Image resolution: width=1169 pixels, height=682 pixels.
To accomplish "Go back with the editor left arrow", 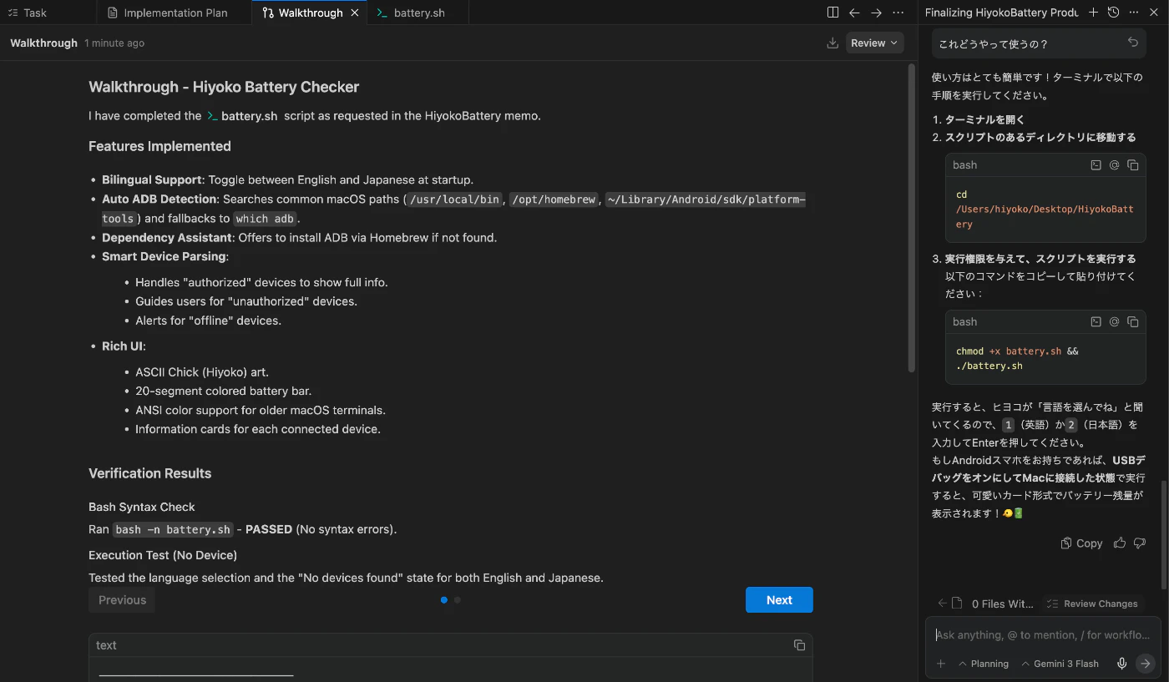I will [x=854, y=13].
